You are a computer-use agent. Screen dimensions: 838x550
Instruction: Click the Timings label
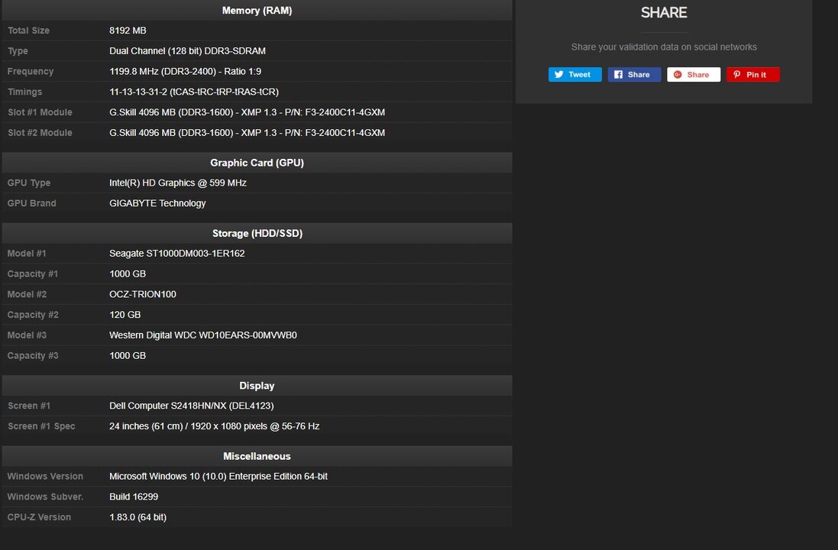click(x=24, y=92)
